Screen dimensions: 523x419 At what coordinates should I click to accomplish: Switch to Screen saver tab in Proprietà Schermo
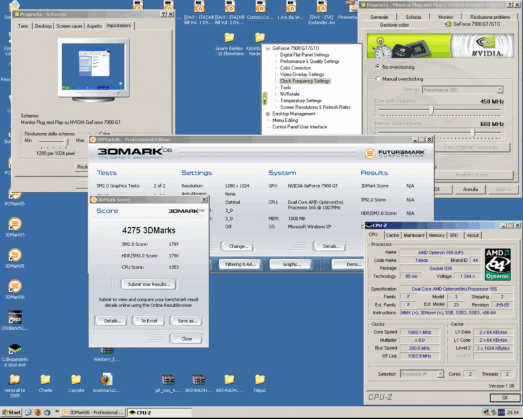[x=69, y=26]
